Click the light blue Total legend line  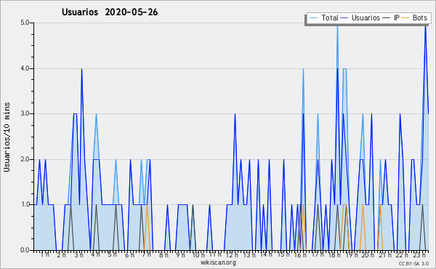pos(314,18)
